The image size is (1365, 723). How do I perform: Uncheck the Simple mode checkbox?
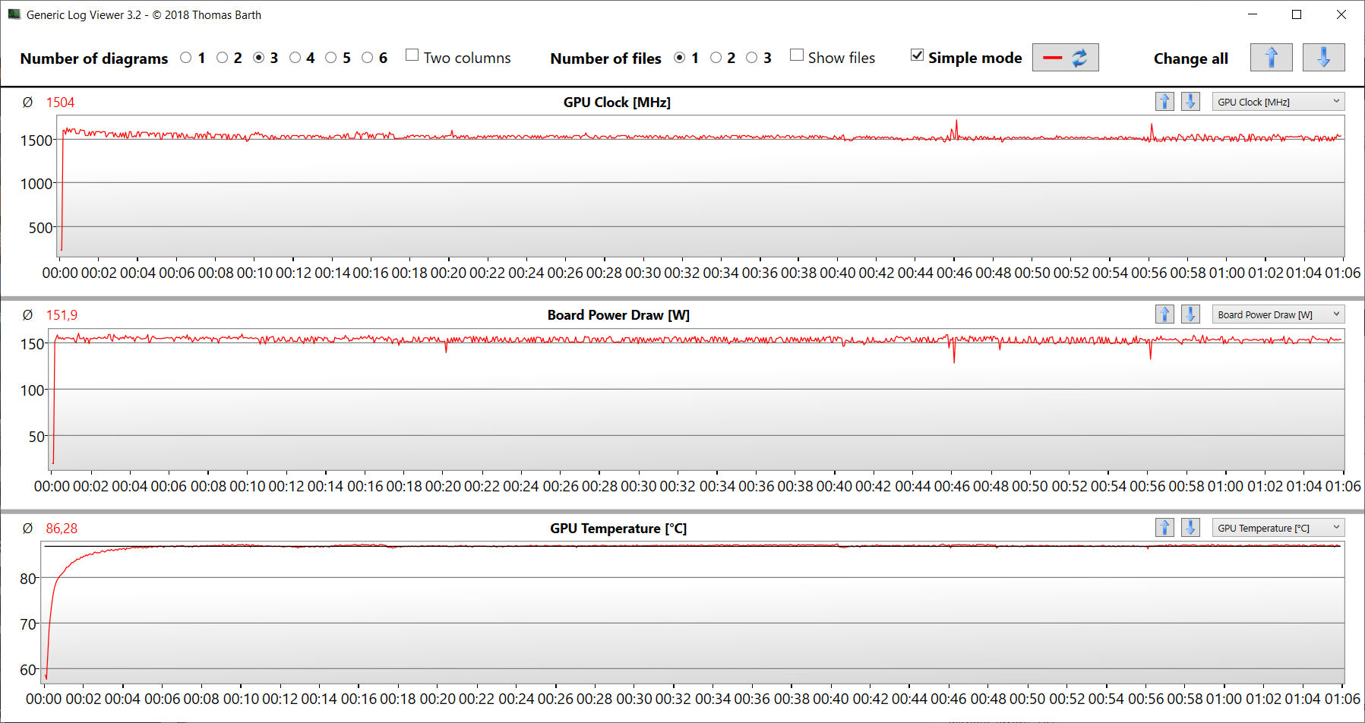(x=918, y=55)
